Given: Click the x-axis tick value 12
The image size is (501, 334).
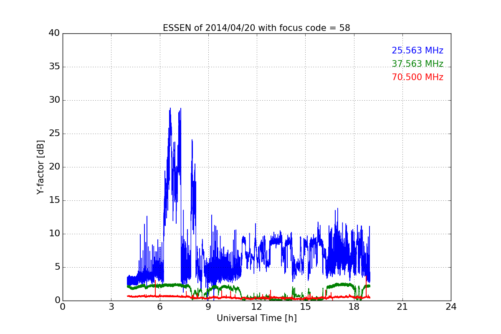Looking at the screenshot, I should click(257, 307).
